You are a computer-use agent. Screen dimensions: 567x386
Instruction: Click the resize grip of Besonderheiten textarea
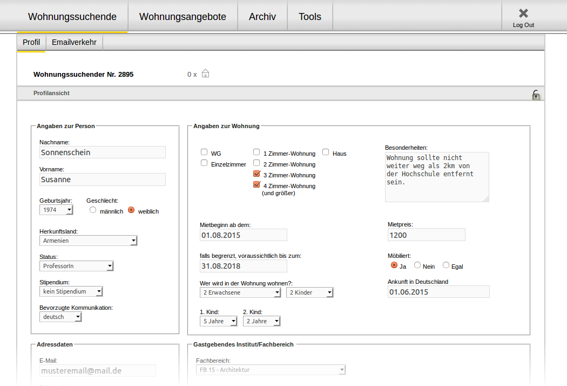(x=485, y=199)
